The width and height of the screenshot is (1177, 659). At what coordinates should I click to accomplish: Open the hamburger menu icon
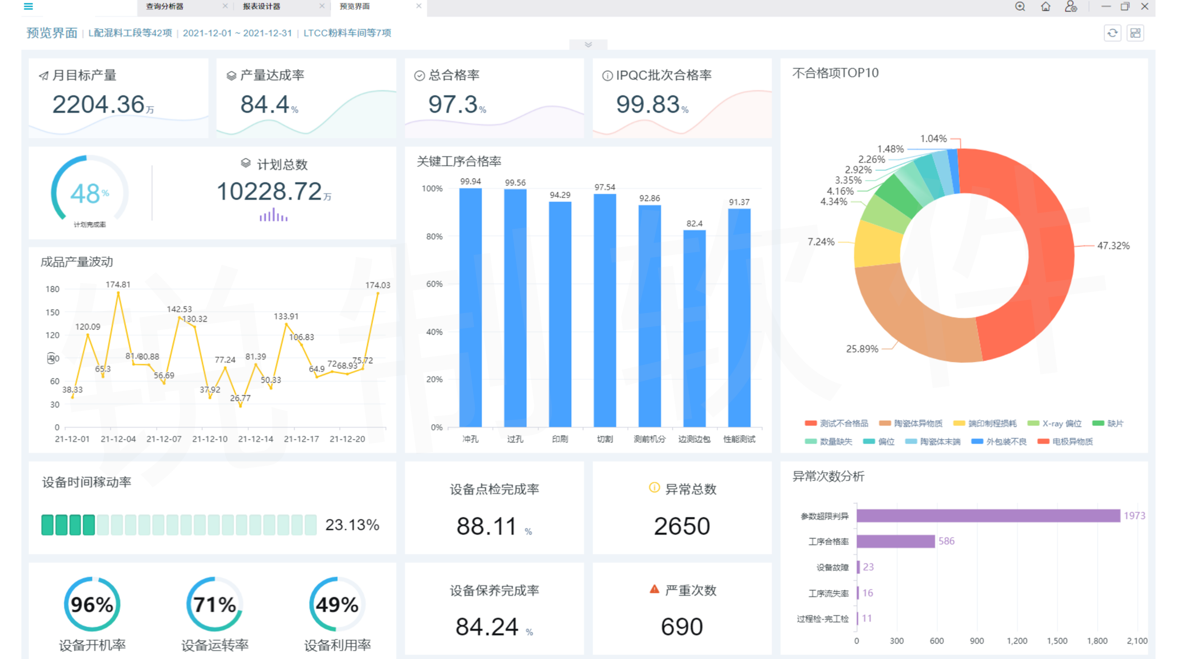coord(28,7)
